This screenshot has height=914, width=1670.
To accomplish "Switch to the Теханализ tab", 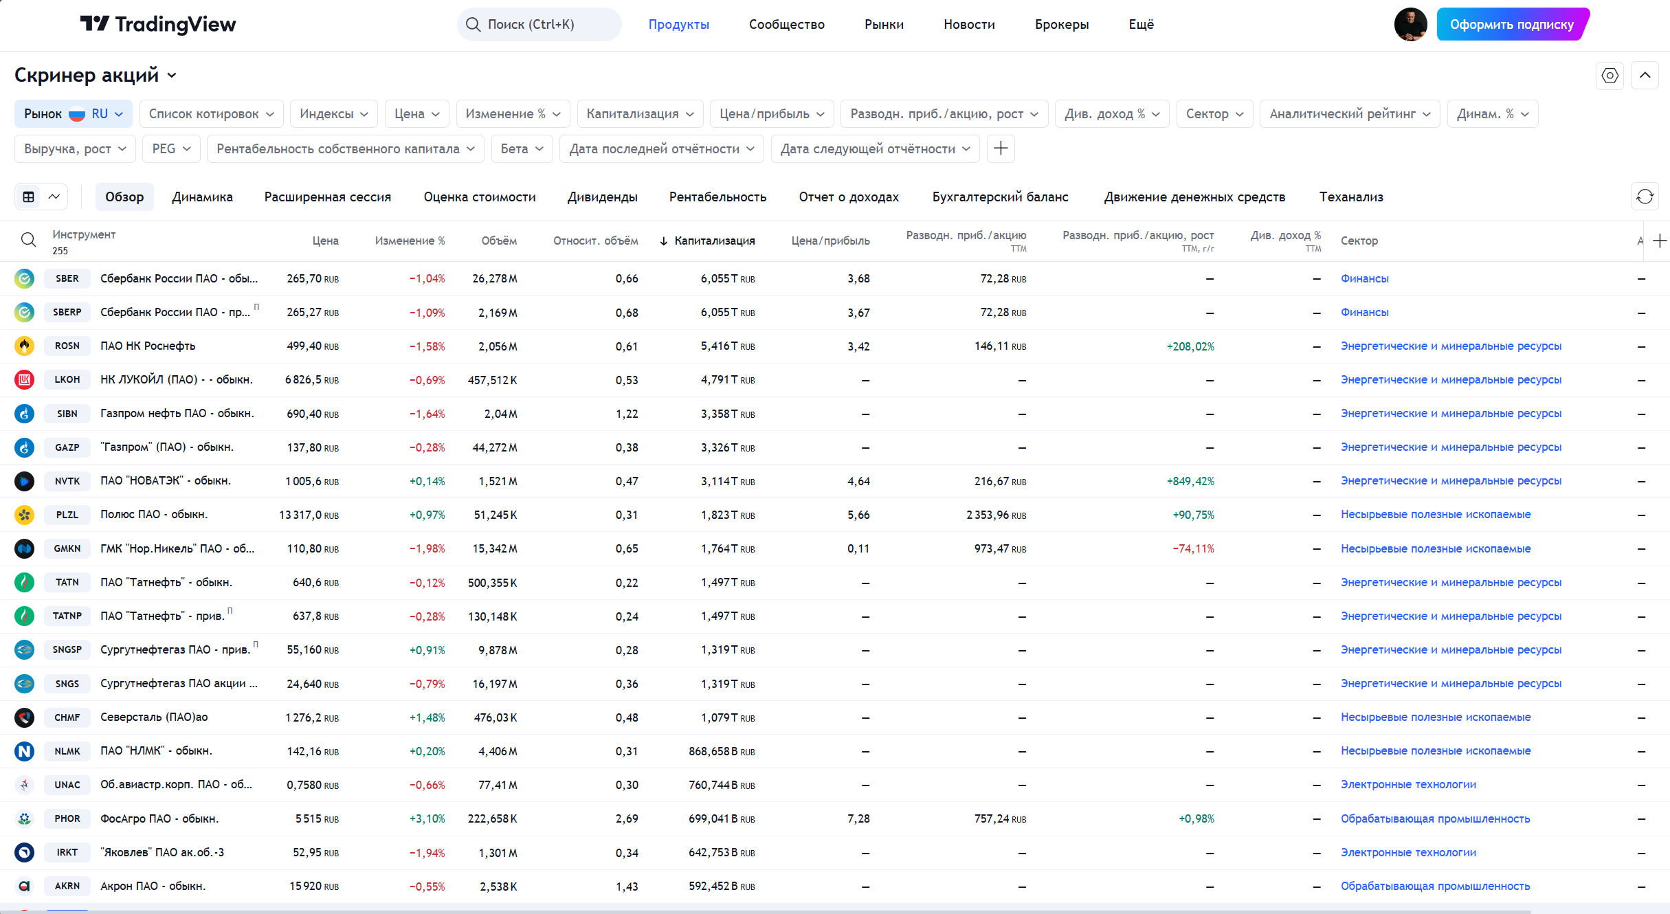I will pyautogui.click(x=1351, y=197).
